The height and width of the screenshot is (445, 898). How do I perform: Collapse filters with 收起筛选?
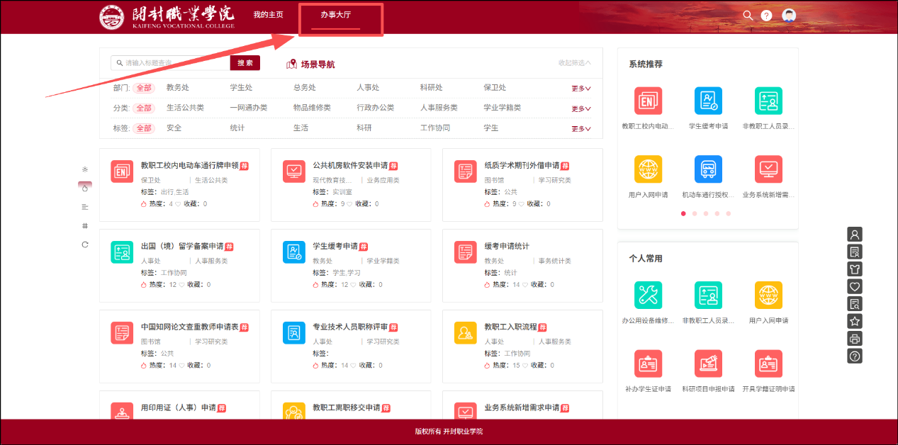pos(574,63)
